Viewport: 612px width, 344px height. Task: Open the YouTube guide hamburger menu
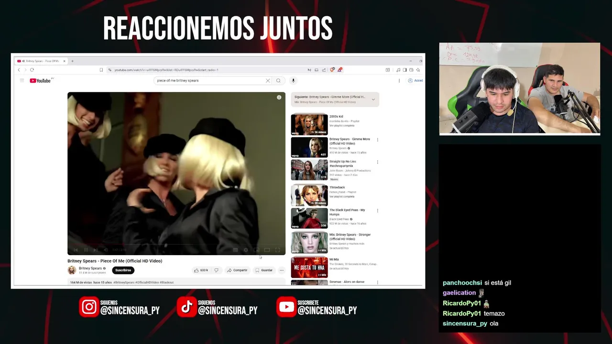click(x=22, y=81)
